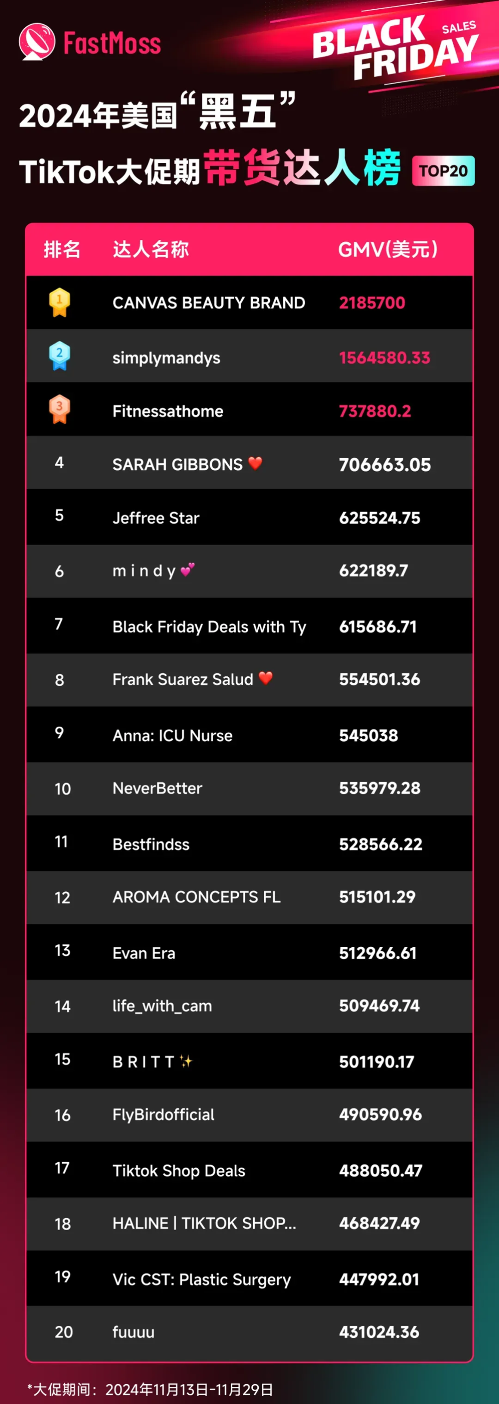Select the 达人名称 column header
This screenshot has height=1404, width=499.
151,250
